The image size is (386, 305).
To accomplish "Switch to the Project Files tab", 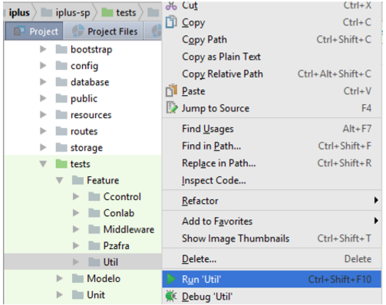I will coord(104,31).
